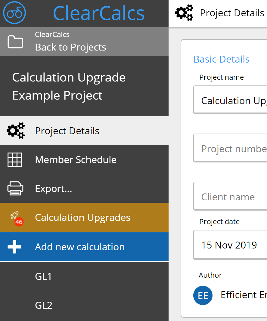The image size is (267, 321).
Task: Click the EE author avatar
Action: [x=203, y=295]
